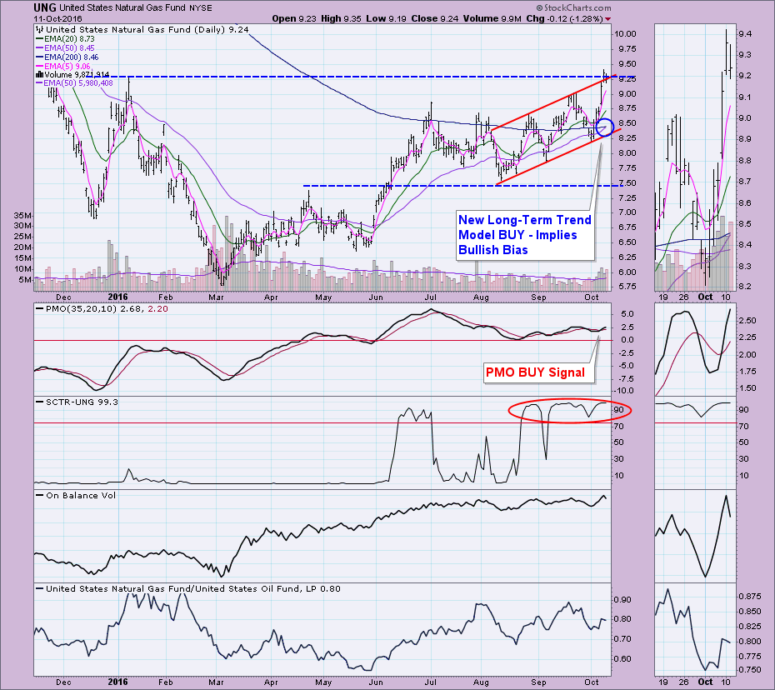Image resolution: width=775 pixels, height=690 pixels.
Task: Click the EMA(5) 9.06 legend entry
Action: coord(63,66)
